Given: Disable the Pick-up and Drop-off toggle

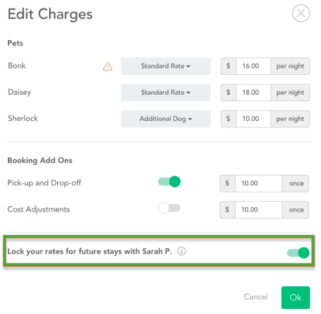Looking at the screenshot, I should [169, 181].
